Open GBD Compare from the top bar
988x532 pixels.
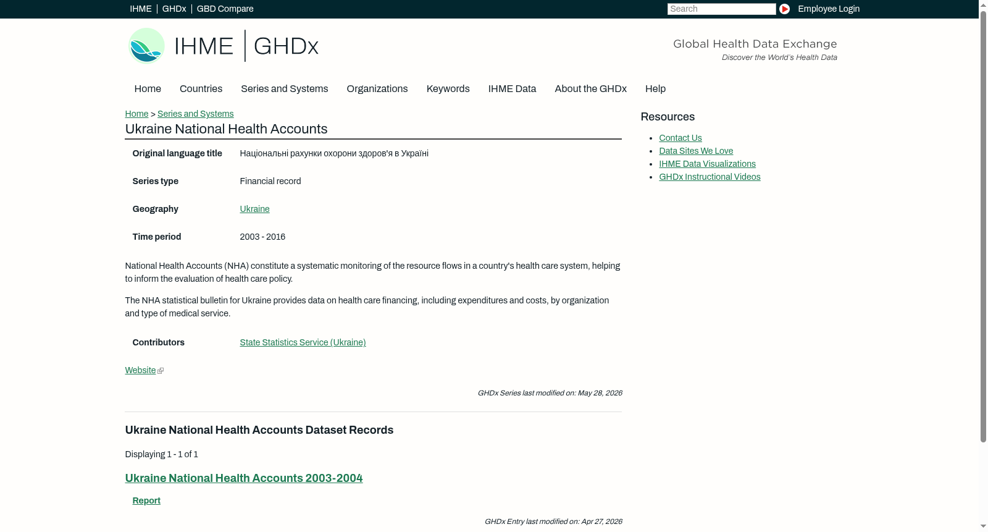point(225,9)
